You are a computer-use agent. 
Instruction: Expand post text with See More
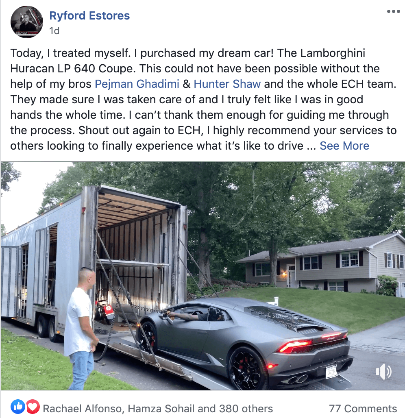pos(344,146)
